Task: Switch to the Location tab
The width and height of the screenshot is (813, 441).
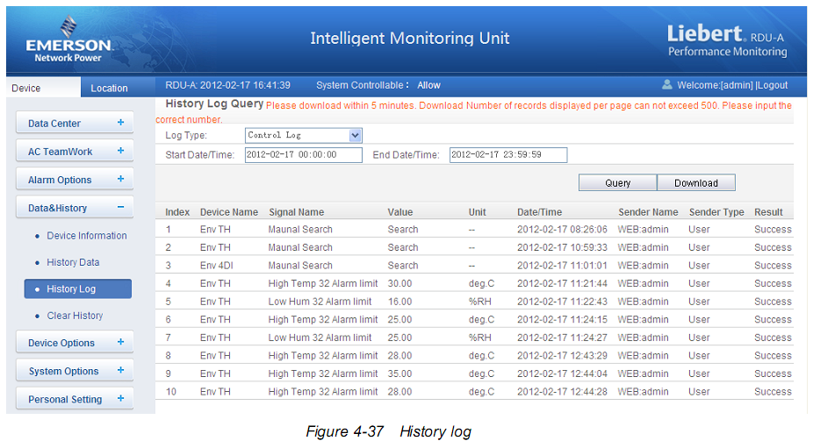Action: [109, 88]
